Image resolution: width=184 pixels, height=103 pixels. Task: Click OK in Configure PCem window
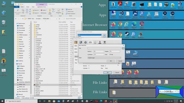point(108,72)
